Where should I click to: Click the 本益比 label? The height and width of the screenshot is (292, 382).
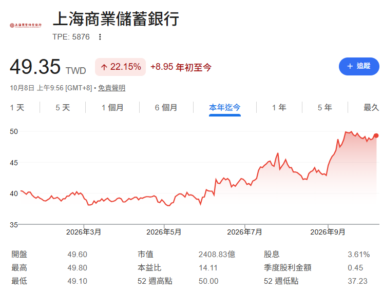point(149,268)
